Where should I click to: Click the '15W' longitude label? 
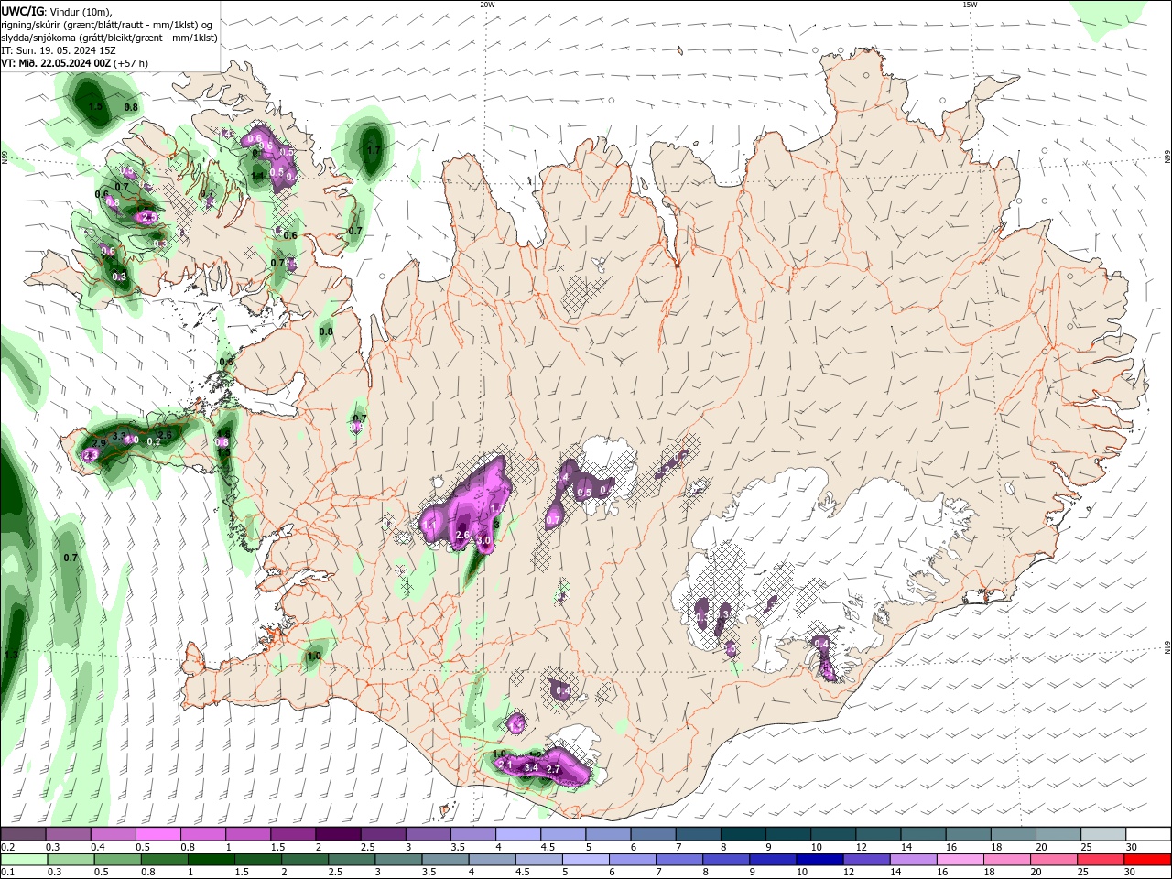tap(970, 5)
